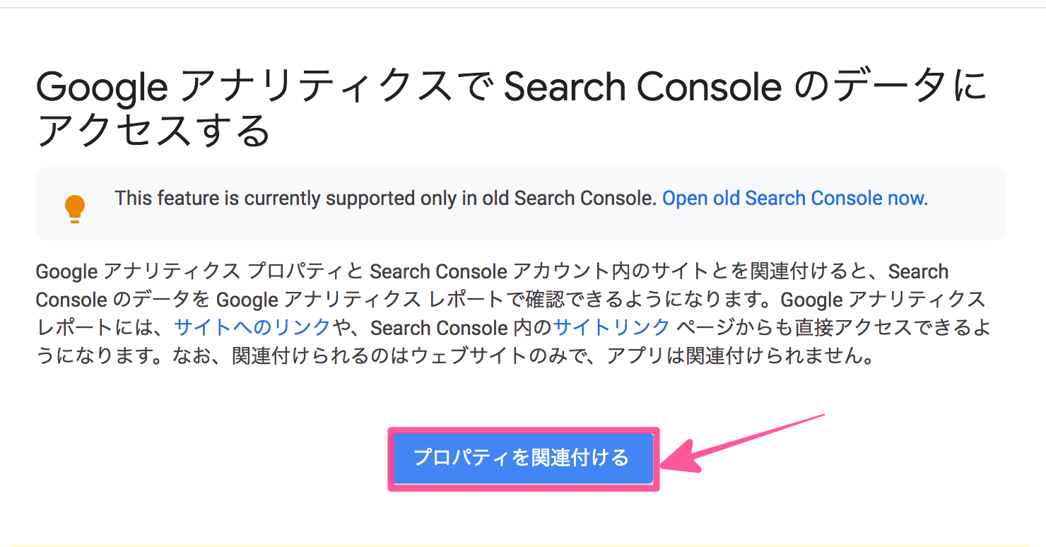Viewport: 1046px width, 547px height.
Task: Click the This feature is currently supported notice
Action: click(386, 198)
